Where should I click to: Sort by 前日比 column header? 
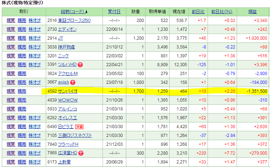coord(198,12)
